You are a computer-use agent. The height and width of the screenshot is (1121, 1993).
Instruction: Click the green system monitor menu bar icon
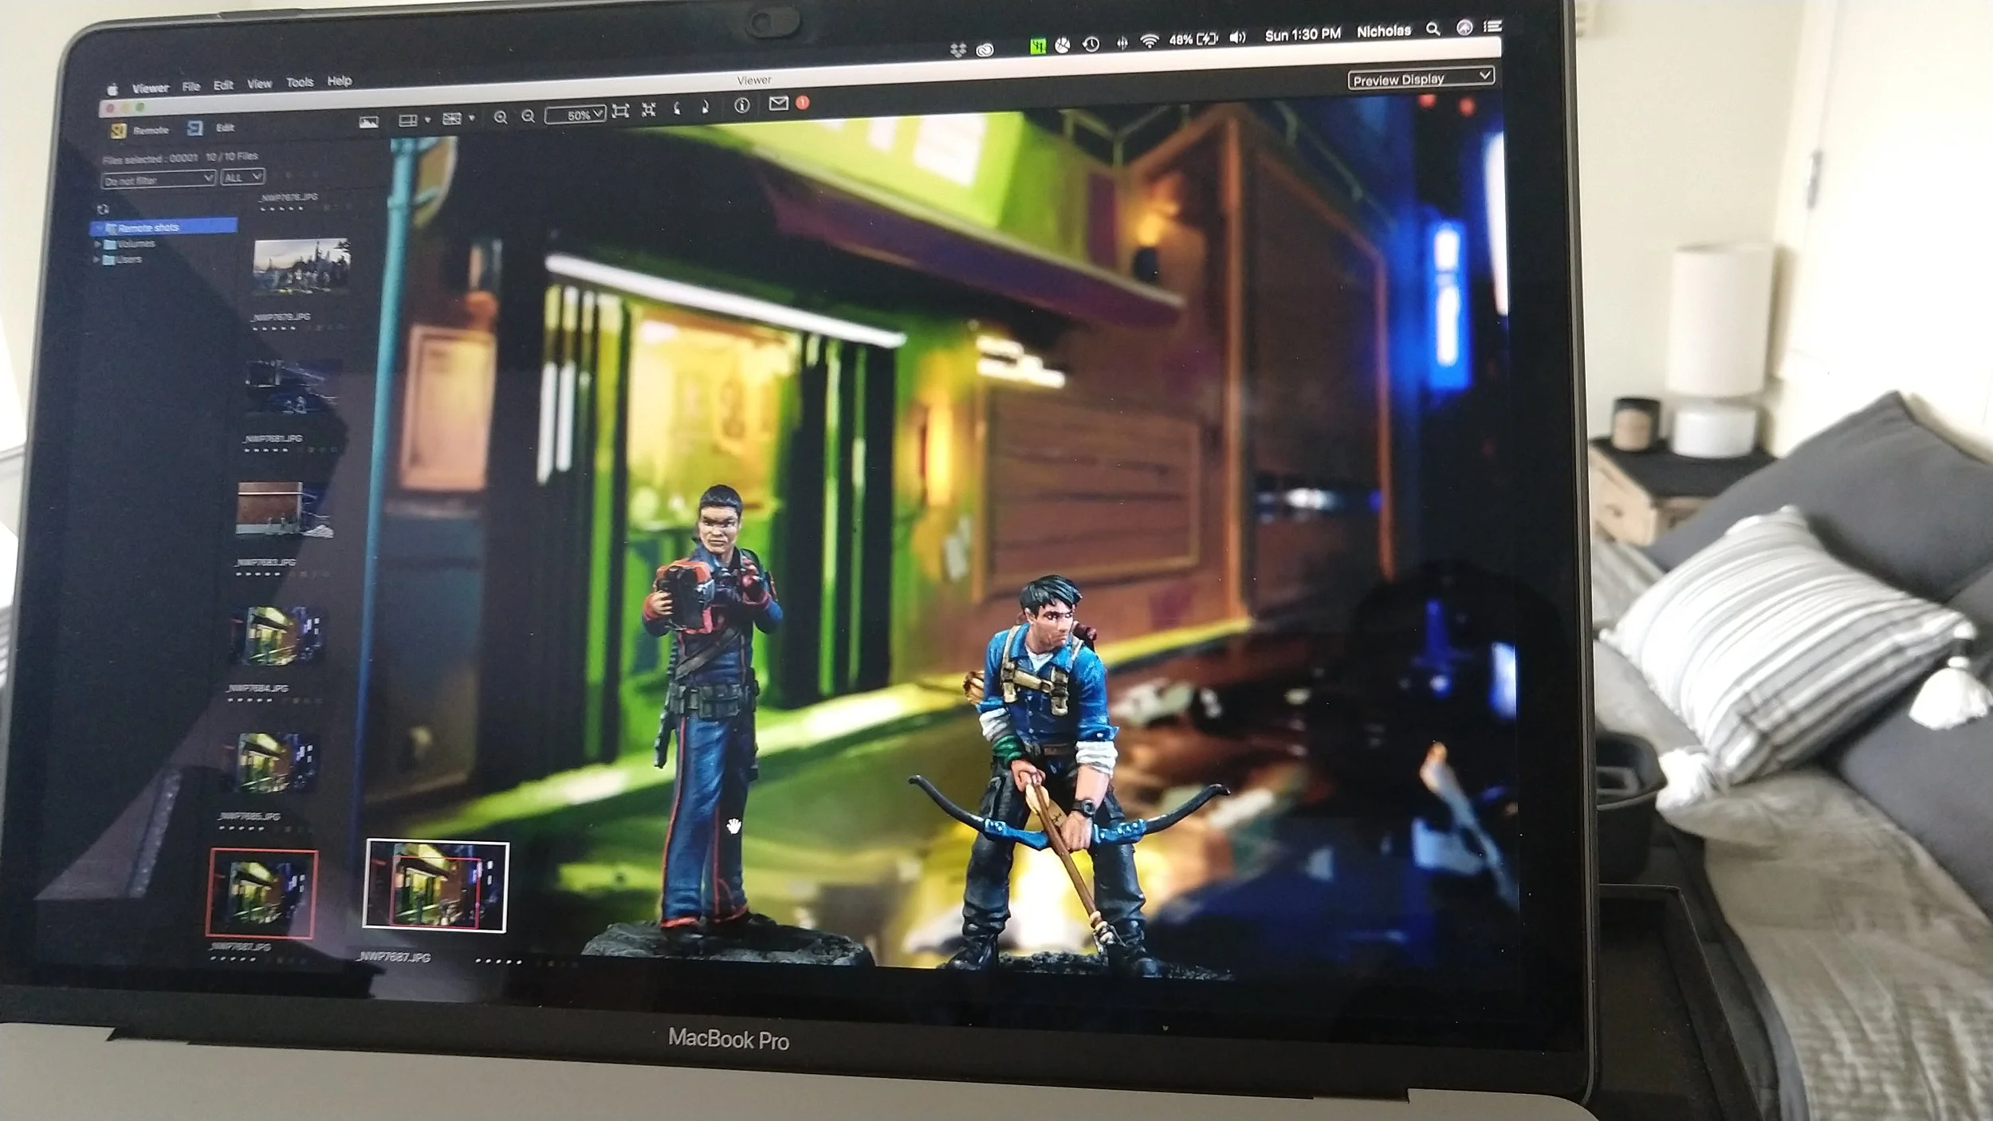click(x=1037, y=46)
